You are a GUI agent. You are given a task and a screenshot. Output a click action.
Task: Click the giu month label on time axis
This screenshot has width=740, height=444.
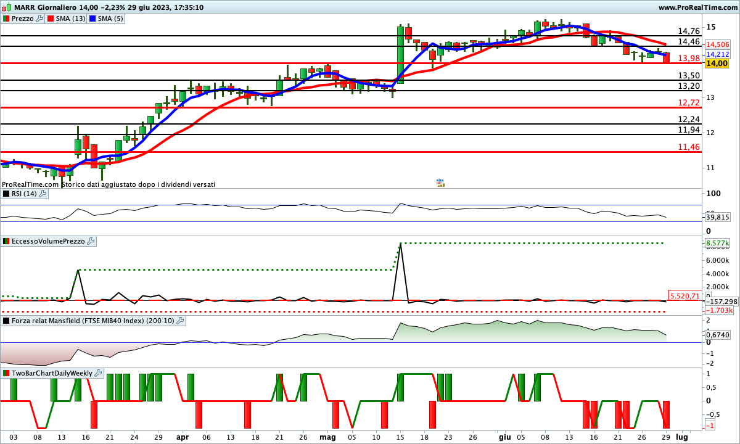pyautogui.click(x=504, y=437)
